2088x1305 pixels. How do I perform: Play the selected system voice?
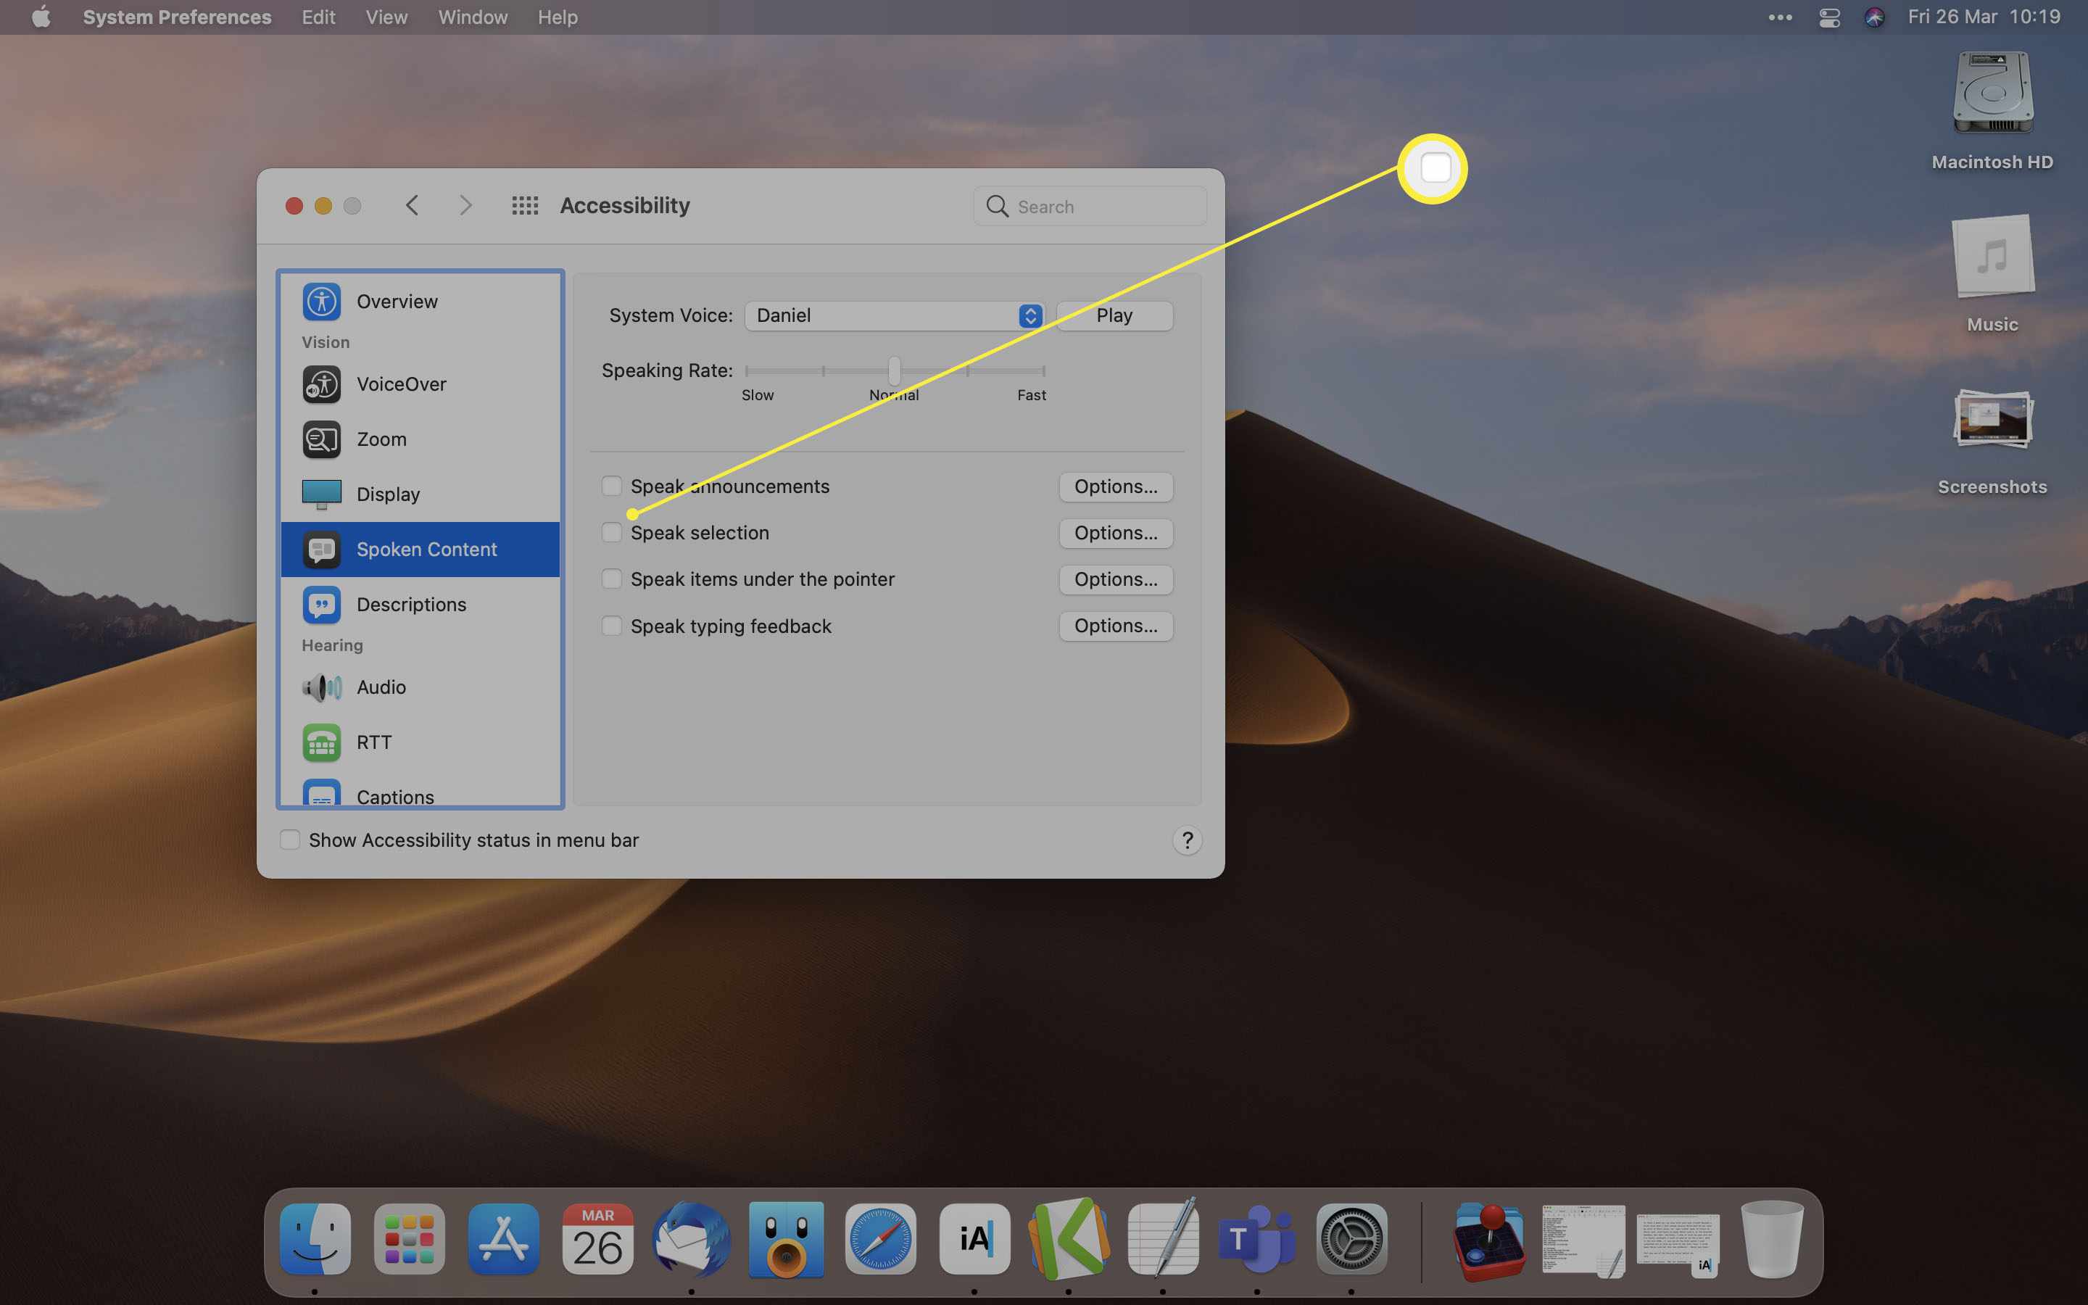point(1115,315)
